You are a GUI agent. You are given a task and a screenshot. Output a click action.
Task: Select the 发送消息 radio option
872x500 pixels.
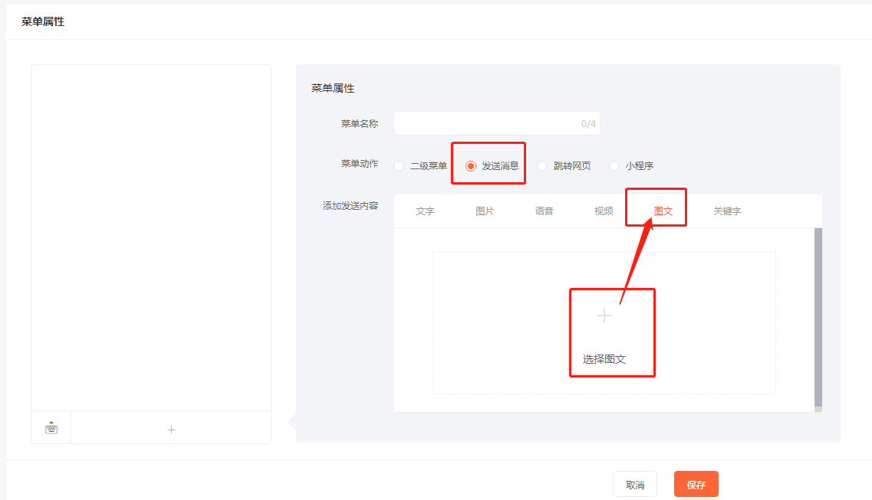pyautogui.click(x=471, y=166)
